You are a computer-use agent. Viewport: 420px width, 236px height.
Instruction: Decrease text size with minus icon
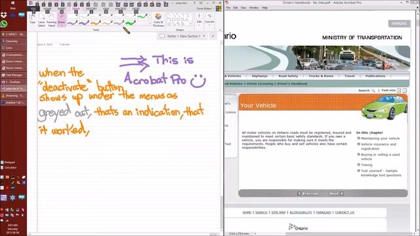pos(405,90)
